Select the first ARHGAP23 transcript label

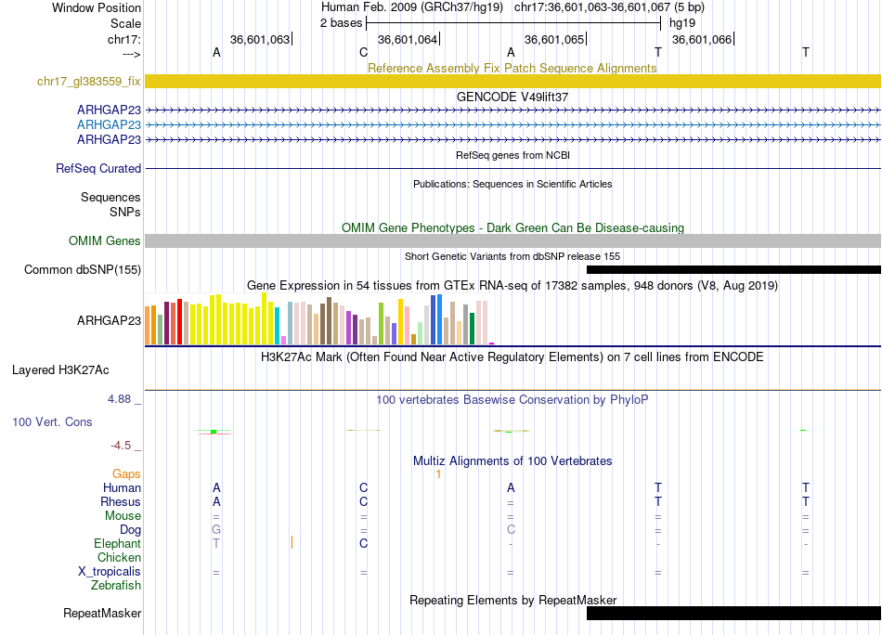[109, 110]
